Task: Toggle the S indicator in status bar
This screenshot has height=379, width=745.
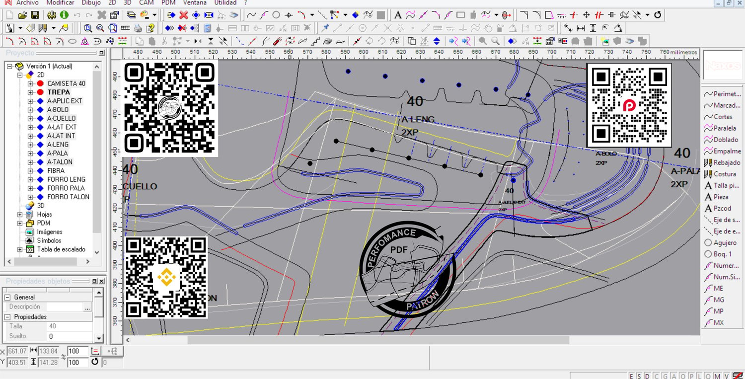Action: tap(639, 376)
